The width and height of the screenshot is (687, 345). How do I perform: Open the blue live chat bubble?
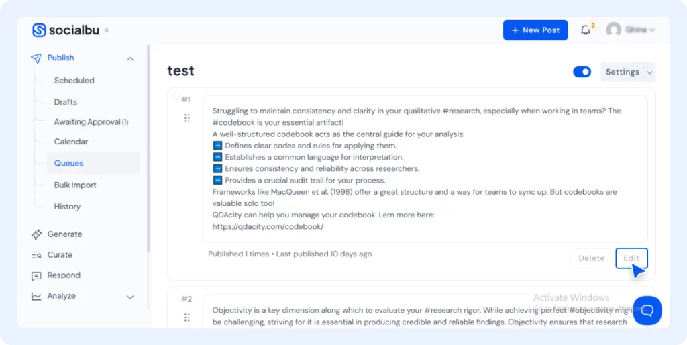(x=647, y=310)
